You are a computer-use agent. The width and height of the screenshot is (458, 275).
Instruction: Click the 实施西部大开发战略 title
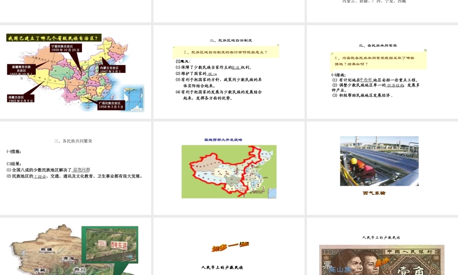coord(223,140)
